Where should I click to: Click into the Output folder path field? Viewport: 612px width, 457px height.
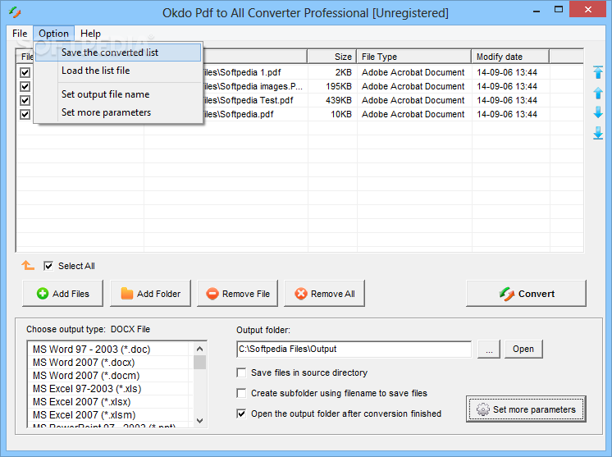click(x=354, y=349)
